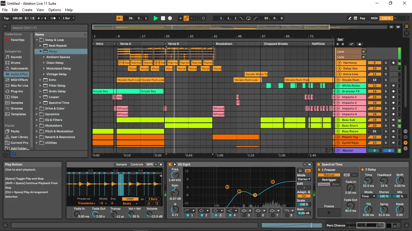Image resolution: width=412 pixels, height=231 pixels.
Task: Click the Tap tempo button
Action: coord(6,18)
